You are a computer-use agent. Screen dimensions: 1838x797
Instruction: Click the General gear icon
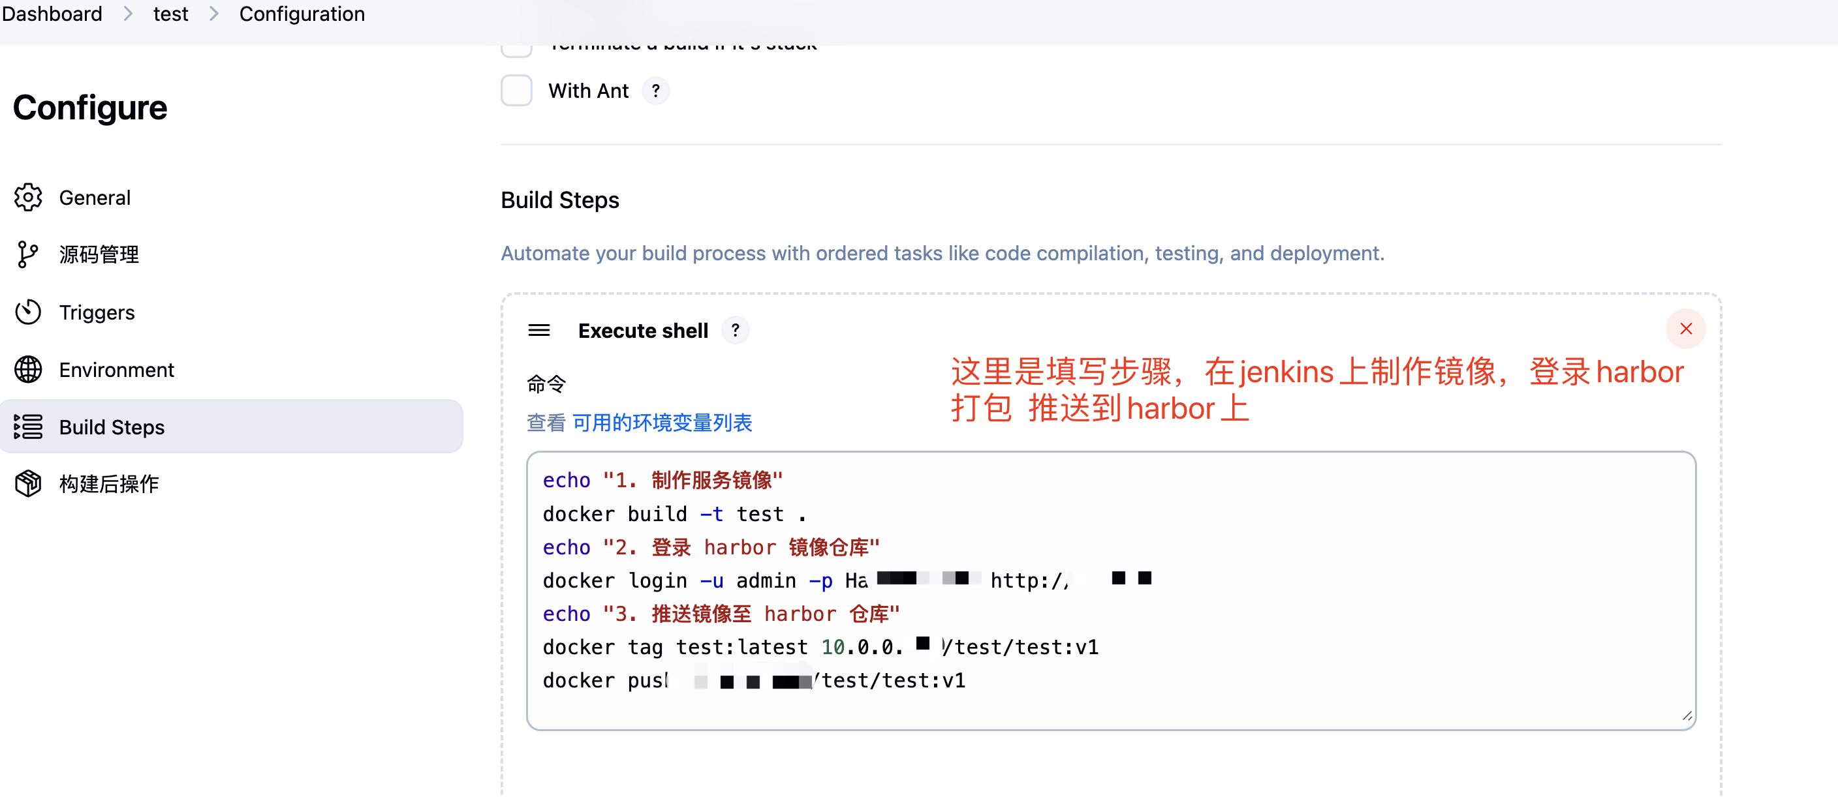(28, 198)
